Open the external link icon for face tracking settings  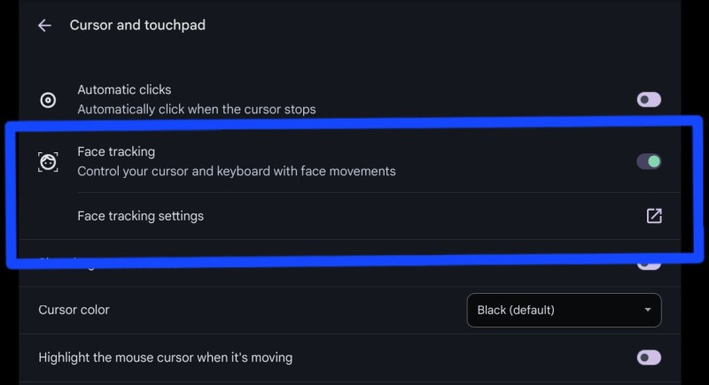tap(654, 216)
